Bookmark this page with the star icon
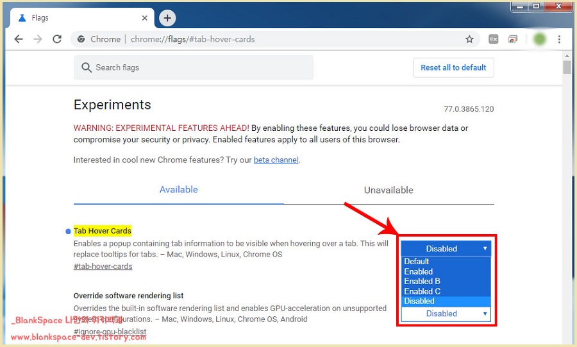Image resolution: width=577 pixels, height=347 pixels. point(469,39)
